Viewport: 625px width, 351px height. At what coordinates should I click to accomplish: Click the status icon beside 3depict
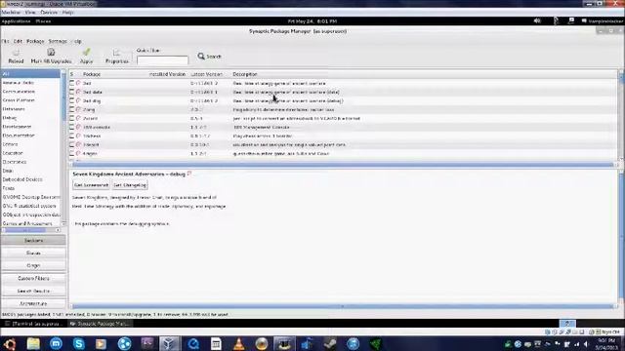[x=78, y=144]
